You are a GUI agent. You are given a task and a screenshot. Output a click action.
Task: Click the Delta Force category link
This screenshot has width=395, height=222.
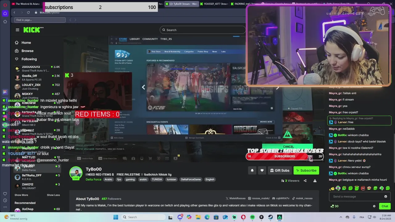(94, 179)
